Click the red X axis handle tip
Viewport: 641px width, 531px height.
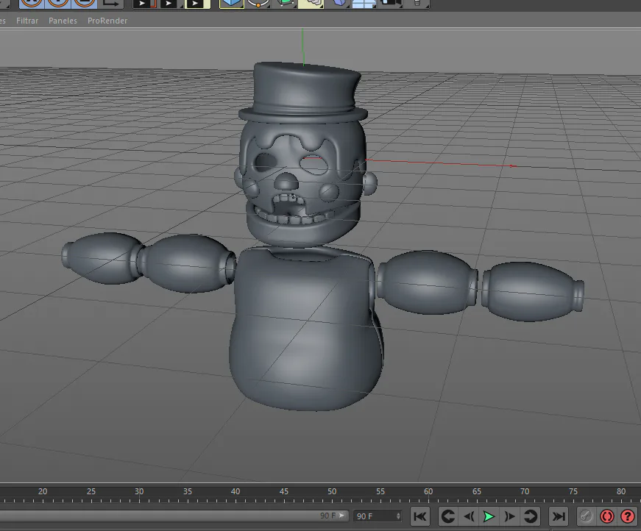coord(514,165)
